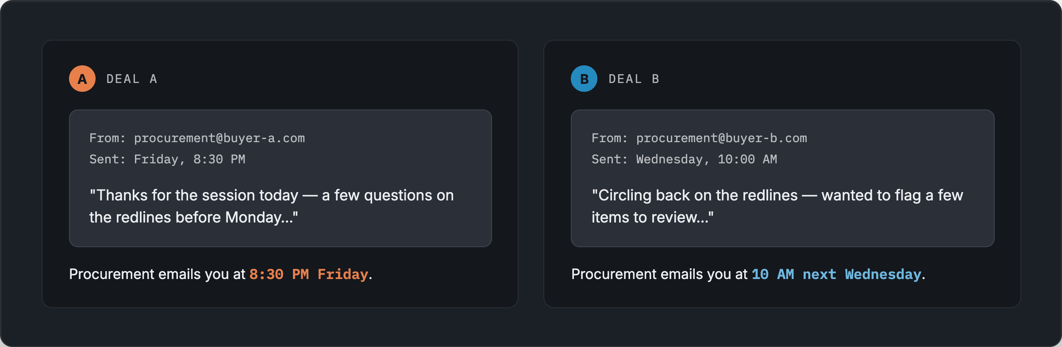Click the blue '10 AM next Wednesday' highlight
The image size is (1062, 347).
point(836,274)
